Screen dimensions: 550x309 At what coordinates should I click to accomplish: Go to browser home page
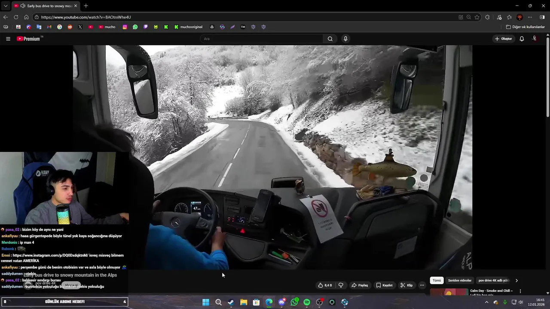point(26,17)
